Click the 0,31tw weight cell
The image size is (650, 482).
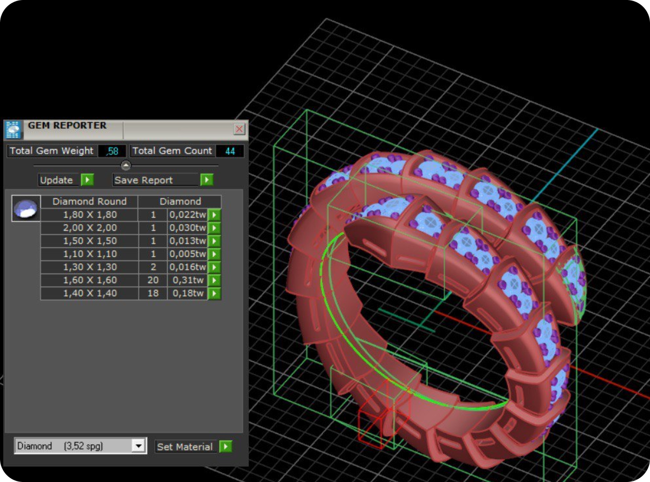[188, 281]
